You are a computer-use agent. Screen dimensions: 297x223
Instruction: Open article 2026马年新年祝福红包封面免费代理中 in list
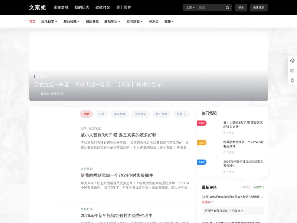117,216
